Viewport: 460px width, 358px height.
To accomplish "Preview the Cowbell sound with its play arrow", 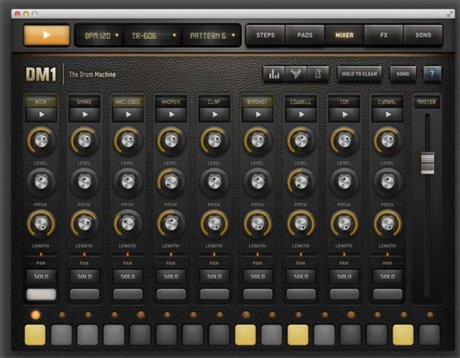I will pos(301,114).
